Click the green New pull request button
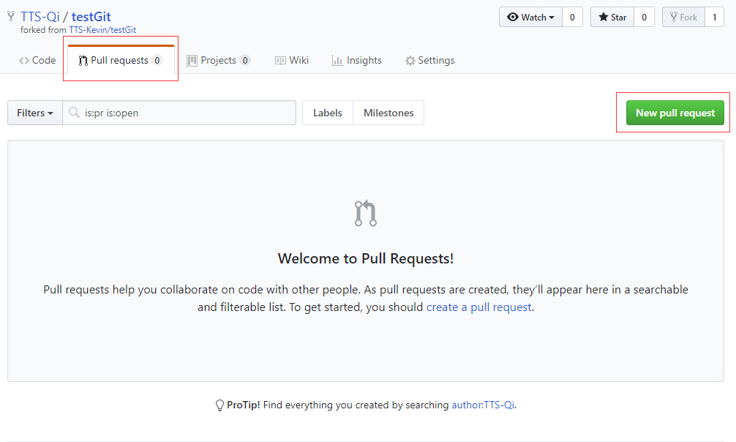The height and width of the screenshot is (442, 736). (675, 113)
